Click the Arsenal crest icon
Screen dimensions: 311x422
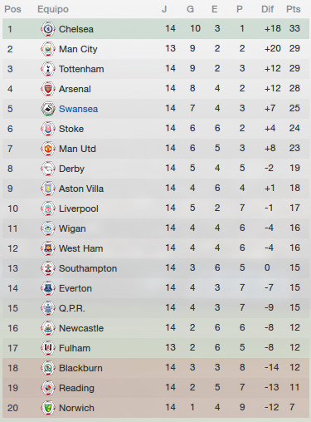pos(48,89)
